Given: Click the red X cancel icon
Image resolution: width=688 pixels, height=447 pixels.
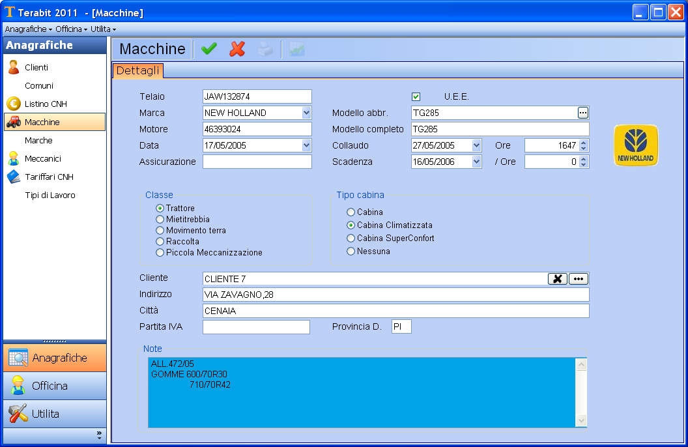Looking at the screenshot, I should coord(237,49).
